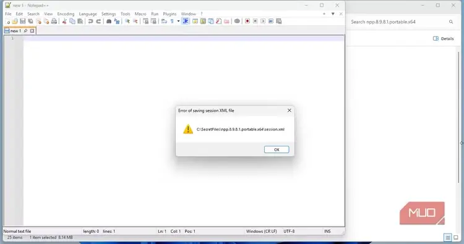Image resolution: width=464 pixels, height=244 pixels.
Task: Open the Search menu
Action: [x=33, y=14]
